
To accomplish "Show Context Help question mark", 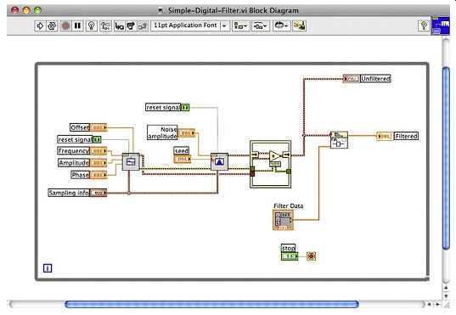I will (x=424, y=25).
